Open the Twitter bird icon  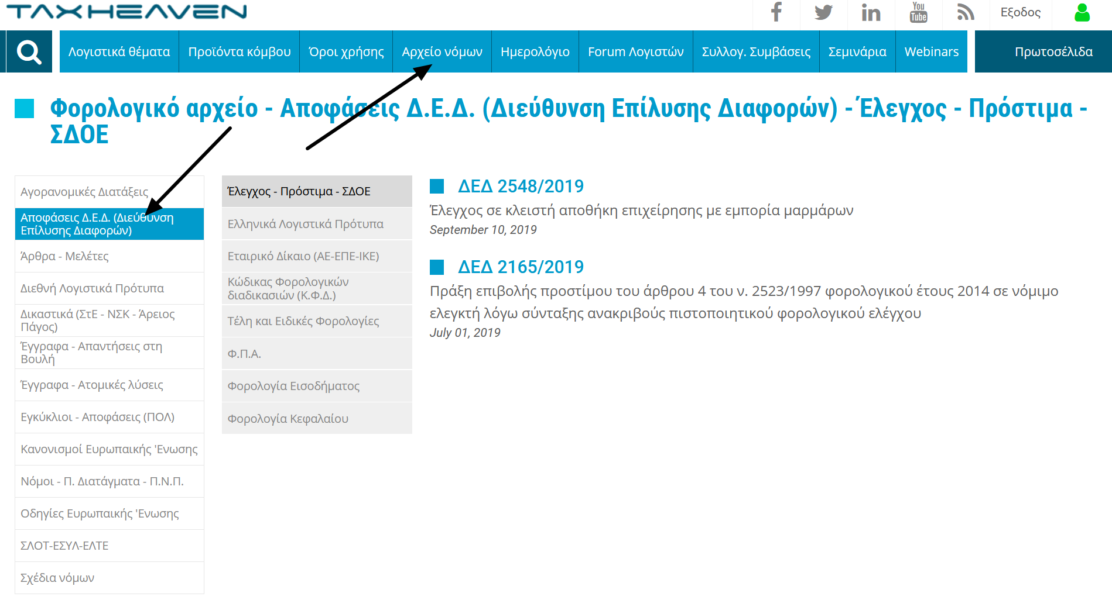click(823, 12)
